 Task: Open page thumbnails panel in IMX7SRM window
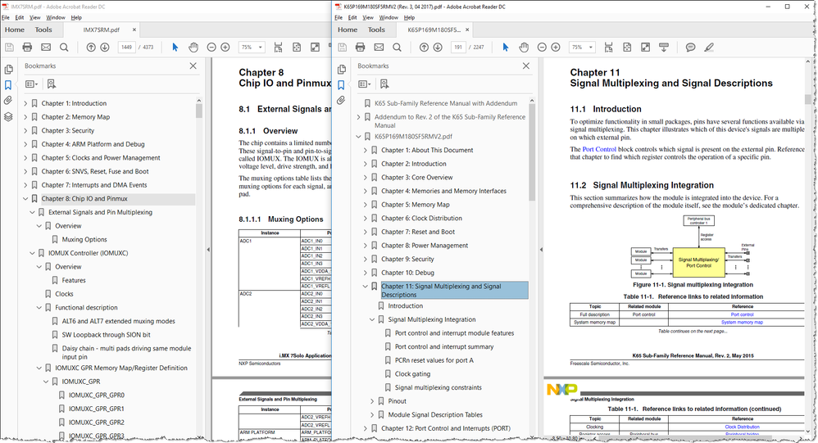tap(8, 70)
